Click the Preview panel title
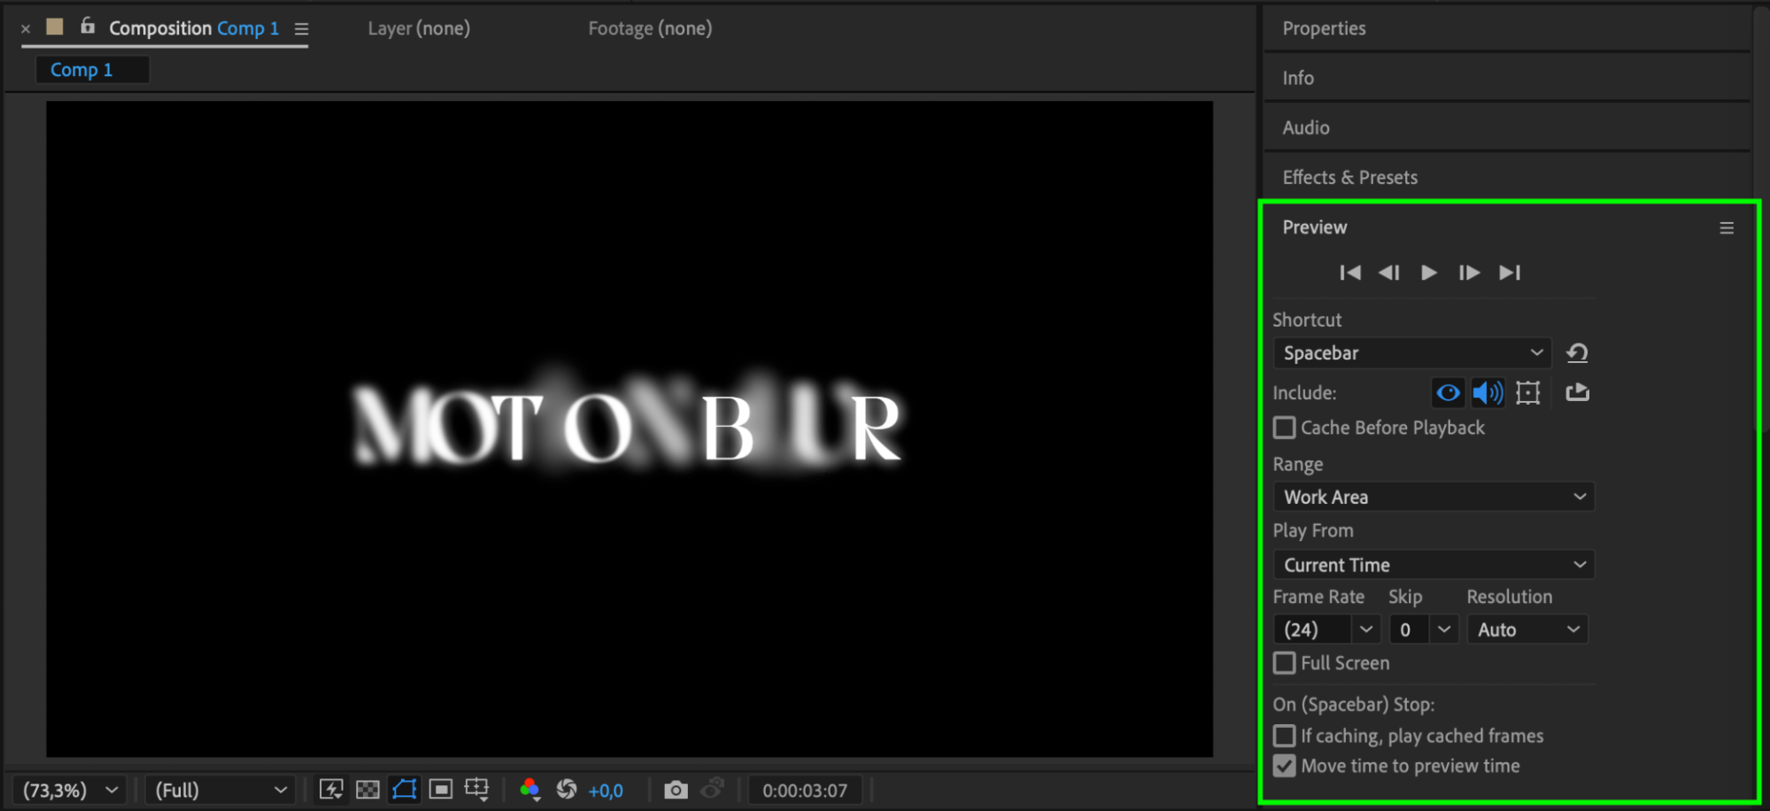 [1315, 228]
